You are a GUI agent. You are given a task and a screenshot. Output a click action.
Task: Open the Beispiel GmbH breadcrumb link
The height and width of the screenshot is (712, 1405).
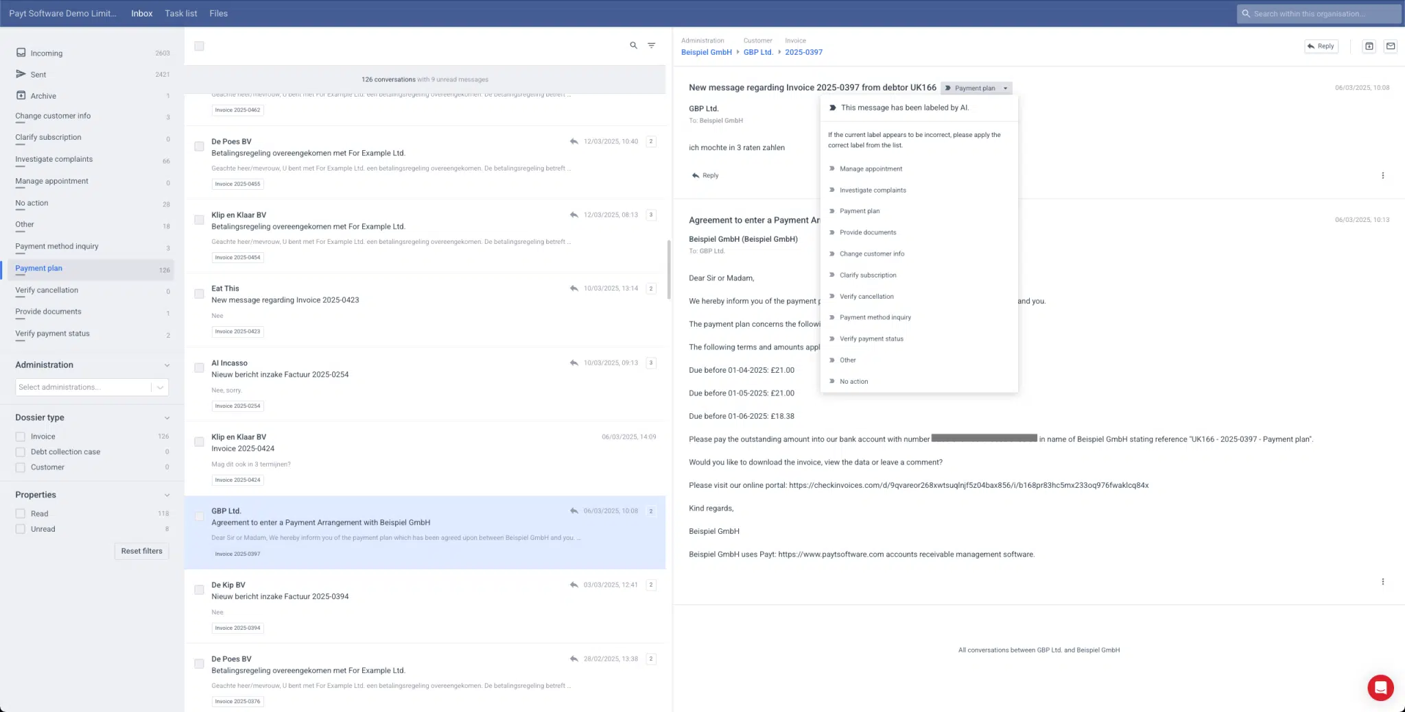coord(706,52)
